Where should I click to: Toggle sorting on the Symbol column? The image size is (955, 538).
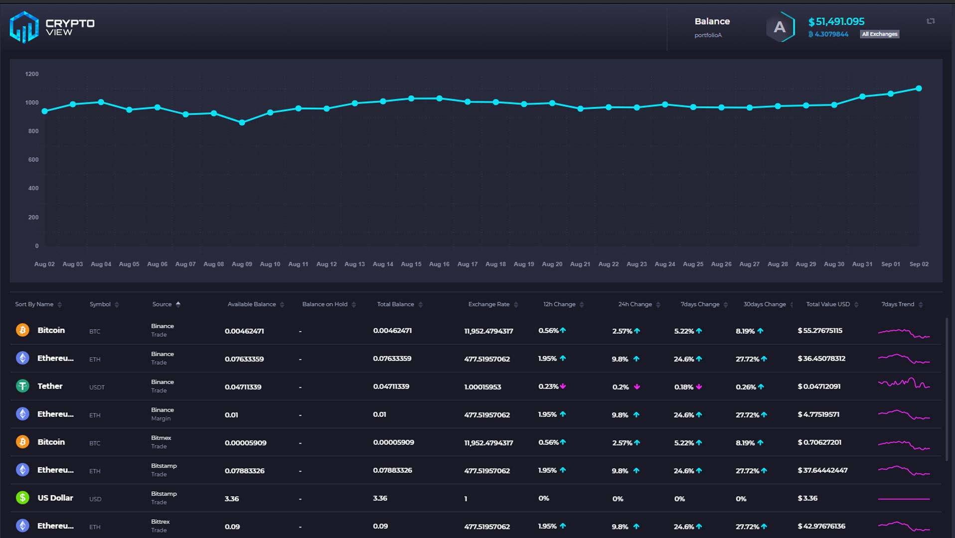117,304
